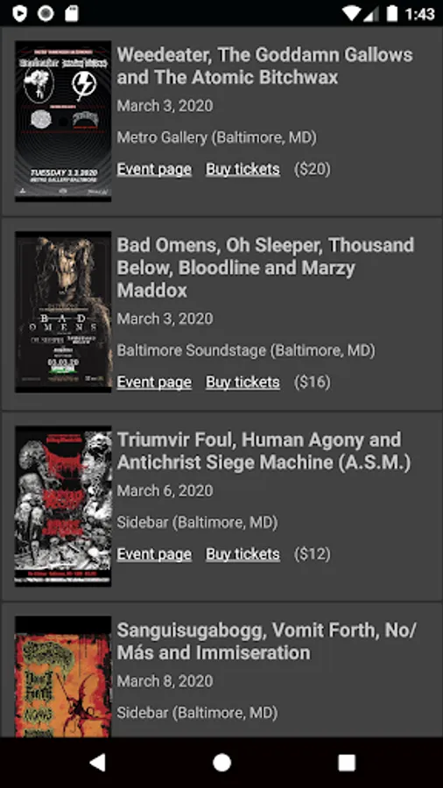Open the Bad Omens concert poster thumbnail
Viewport: 443px width, 788px height.
pos(63,312)
